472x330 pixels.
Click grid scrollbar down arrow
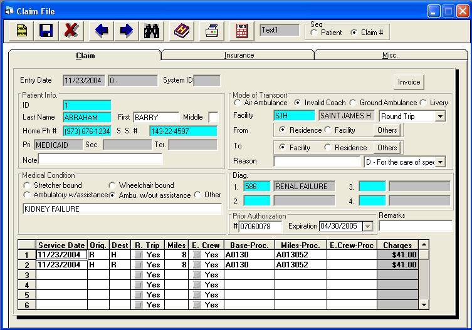[x=424, y=305]
